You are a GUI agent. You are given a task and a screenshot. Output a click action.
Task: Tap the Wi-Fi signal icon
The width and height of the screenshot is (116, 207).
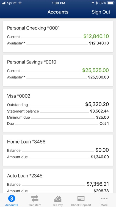pos(20,3)
